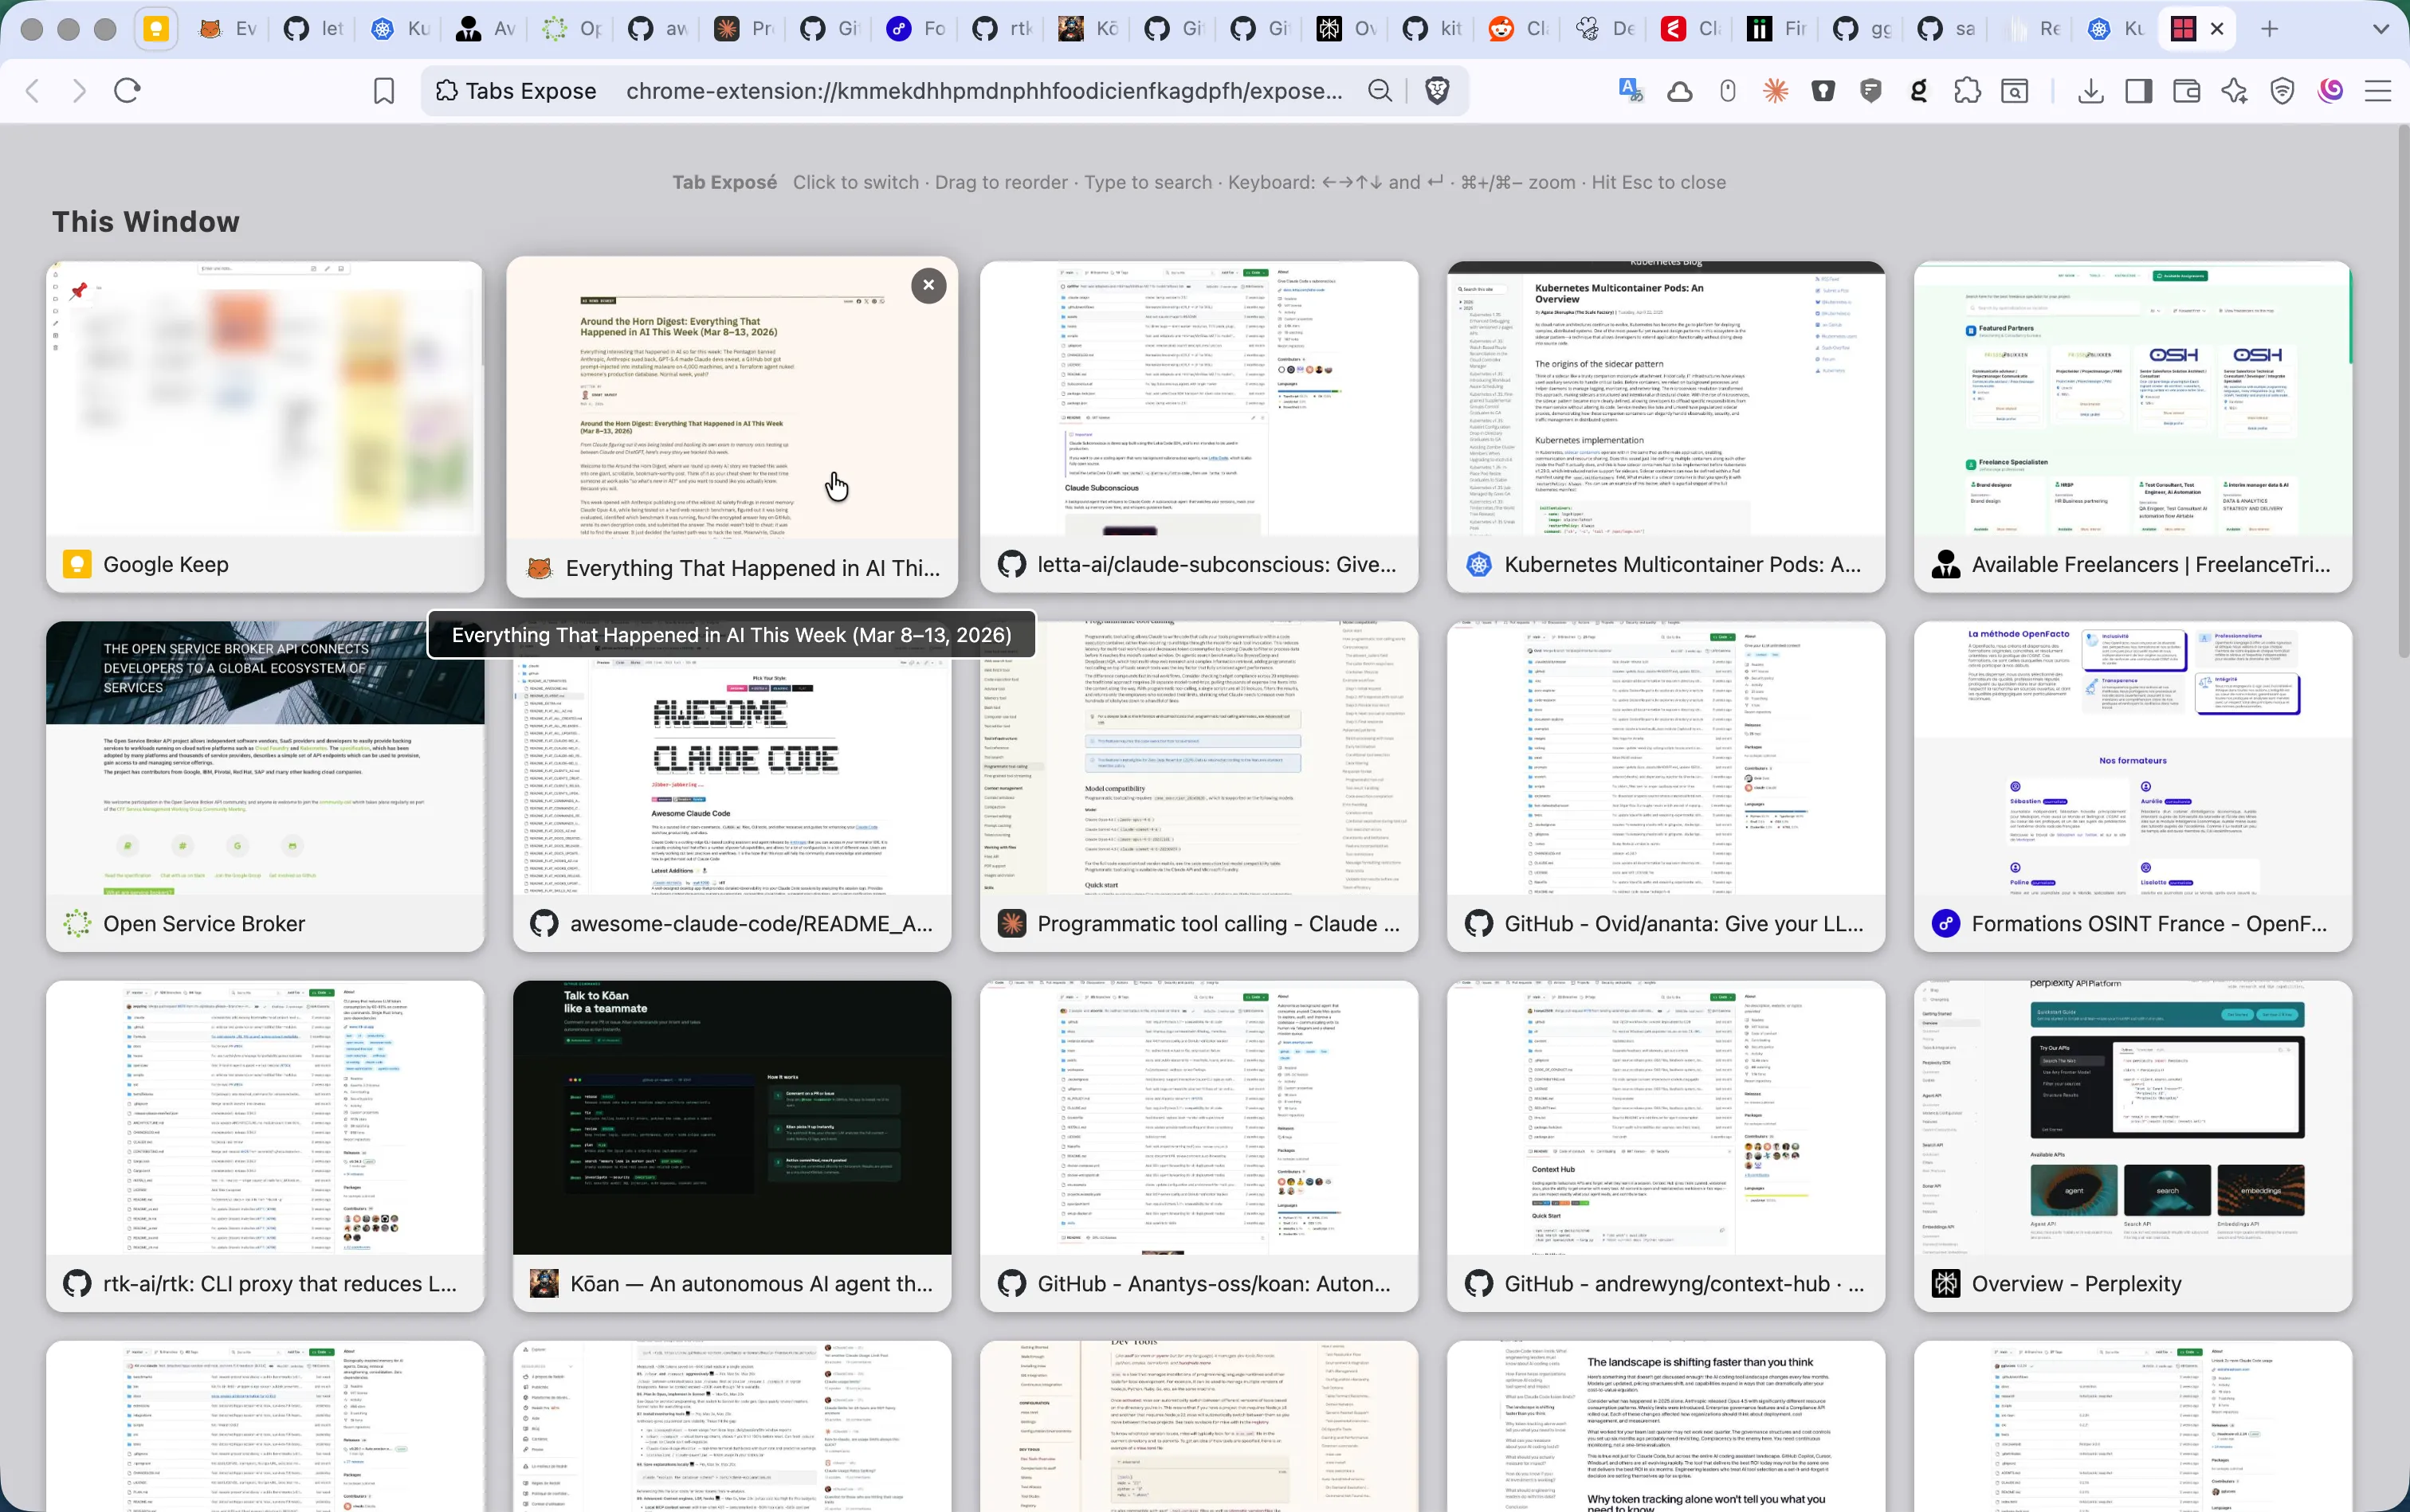The width and height of the screenshot is (2410, 1512).
Task: Switch to the 'Re' browser tab
Action: tap(2035, 29)
